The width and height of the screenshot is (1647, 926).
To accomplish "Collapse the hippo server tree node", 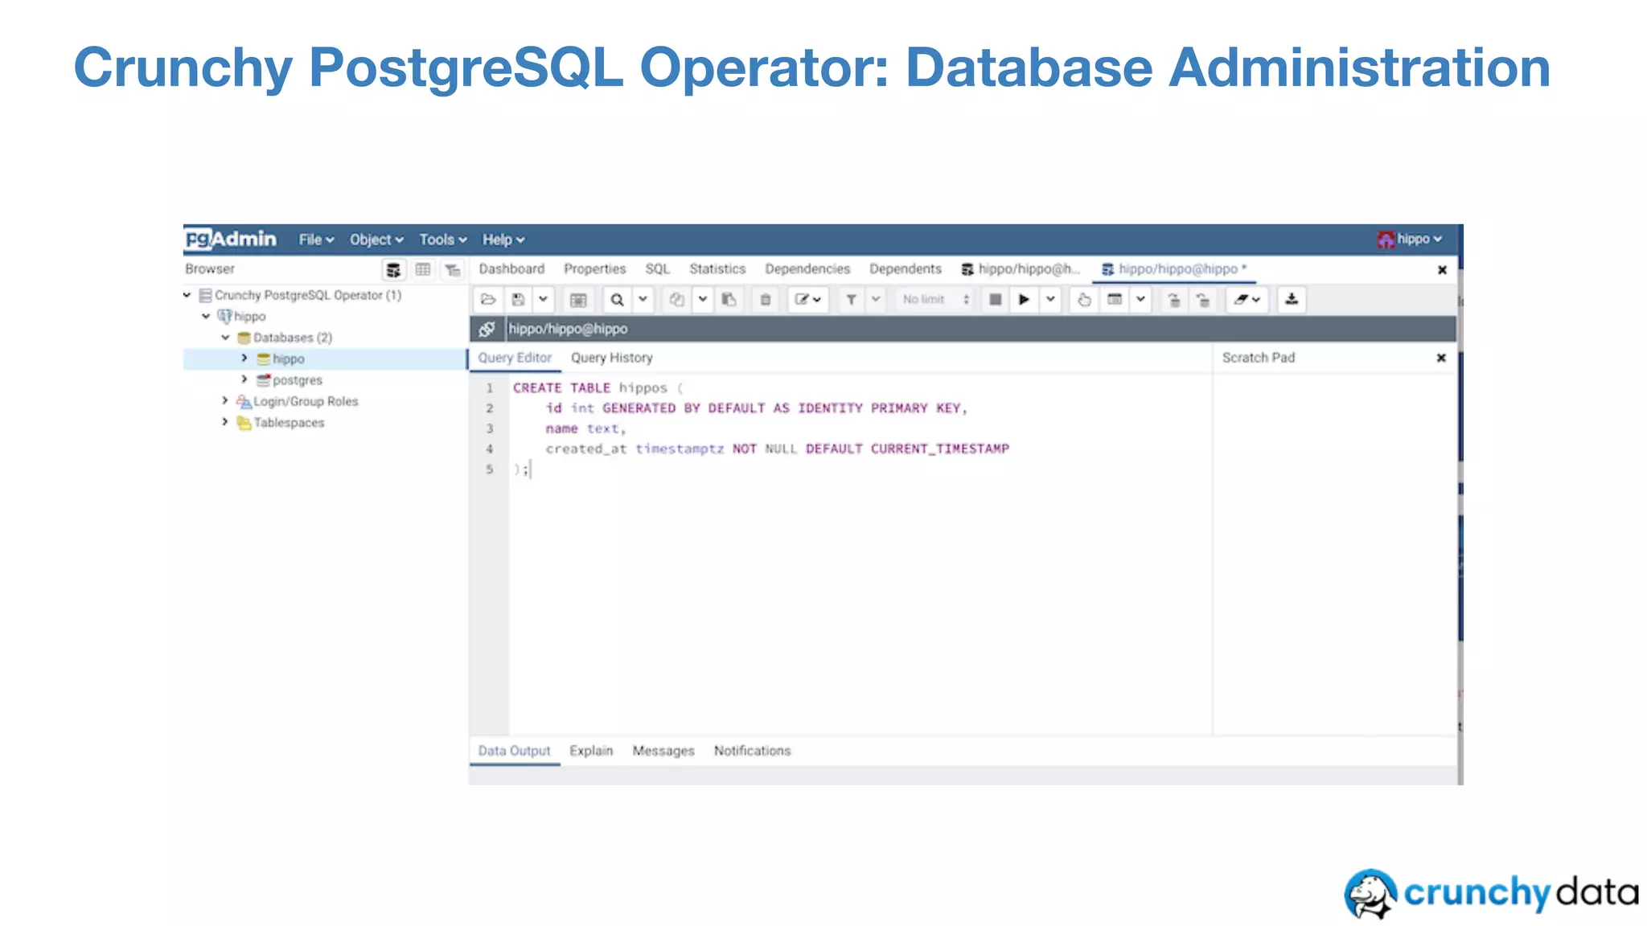I will pos(207,316).
